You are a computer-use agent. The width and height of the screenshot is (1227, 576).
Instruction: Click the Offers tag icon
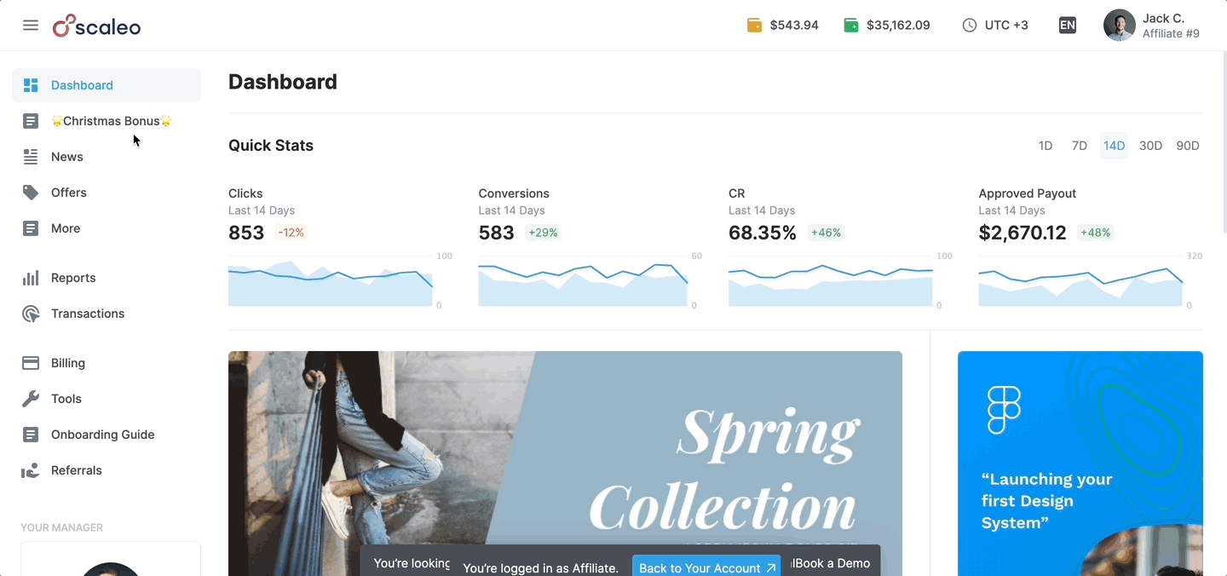[x=31, y=193]
